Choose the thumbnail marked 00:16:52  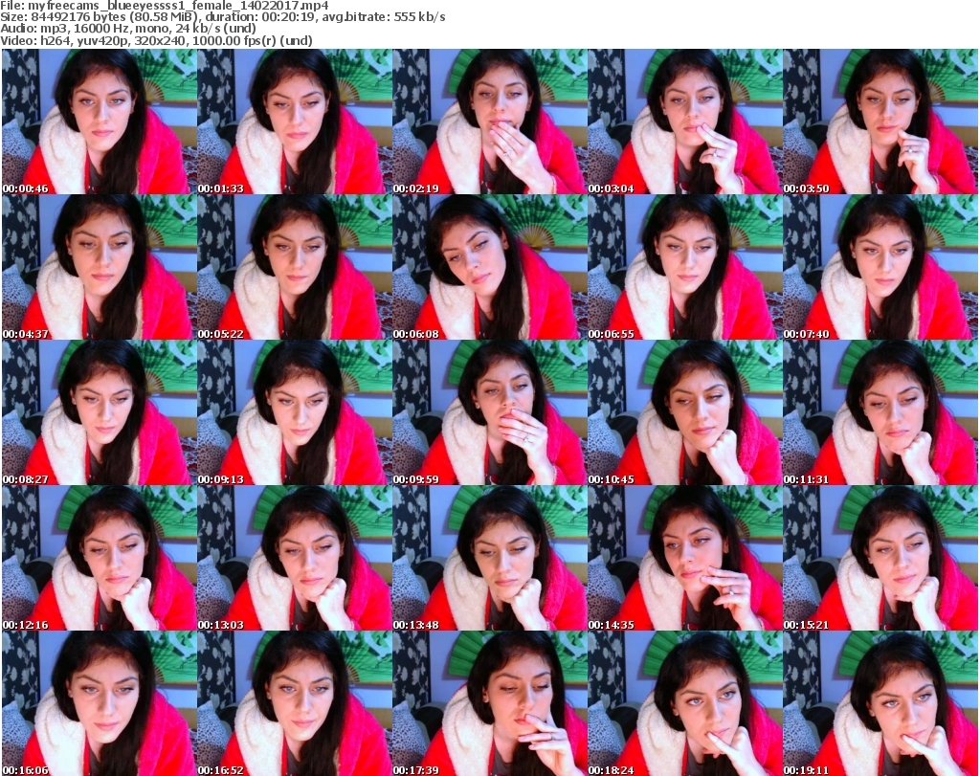coord(295,703)
